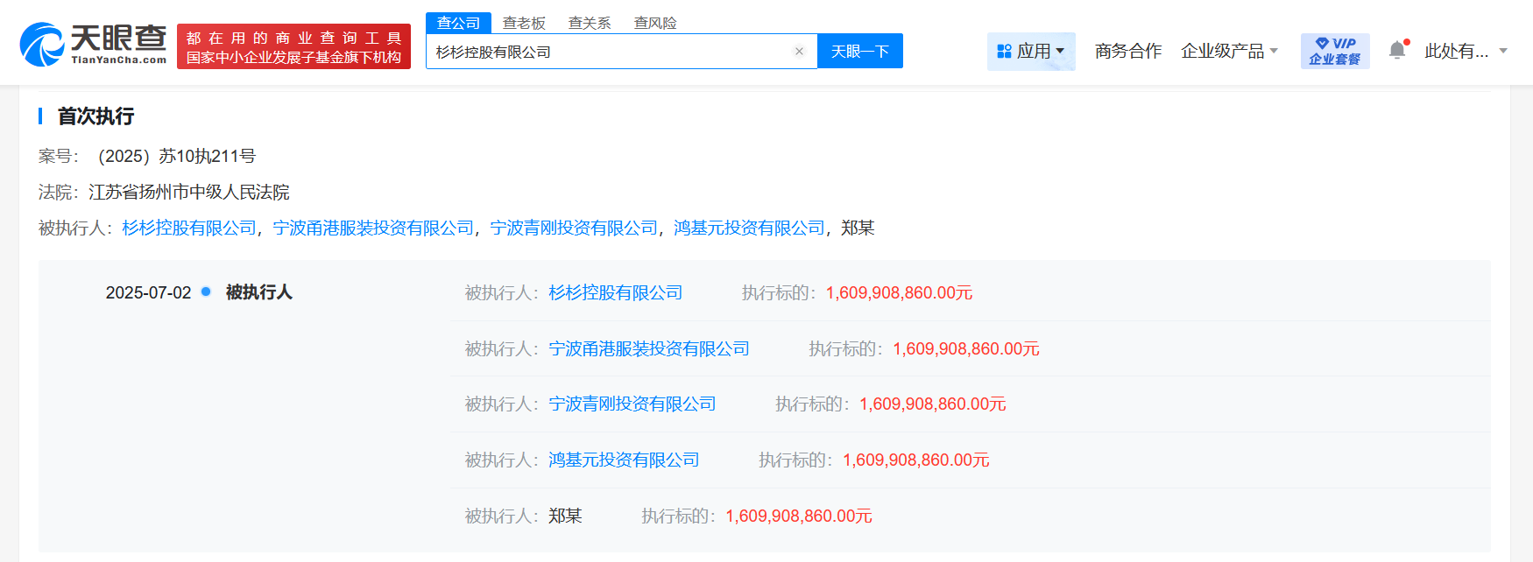Click in the company search input field

(x=613, y=52)
